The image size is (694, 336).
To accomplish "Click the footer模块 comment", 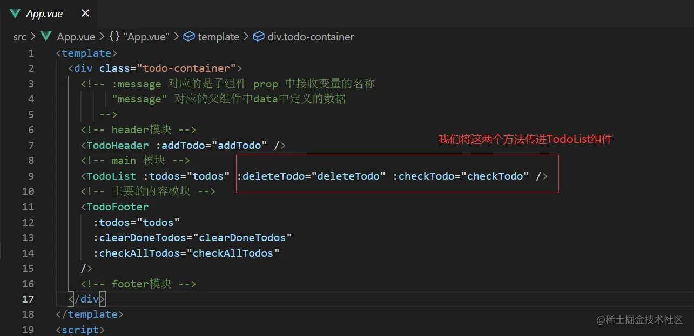I will click(x=138, y=284).
